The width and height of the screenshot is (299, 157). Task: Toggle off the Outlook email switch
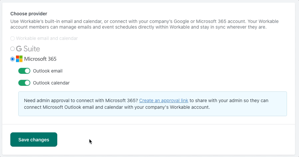(24, 71)
